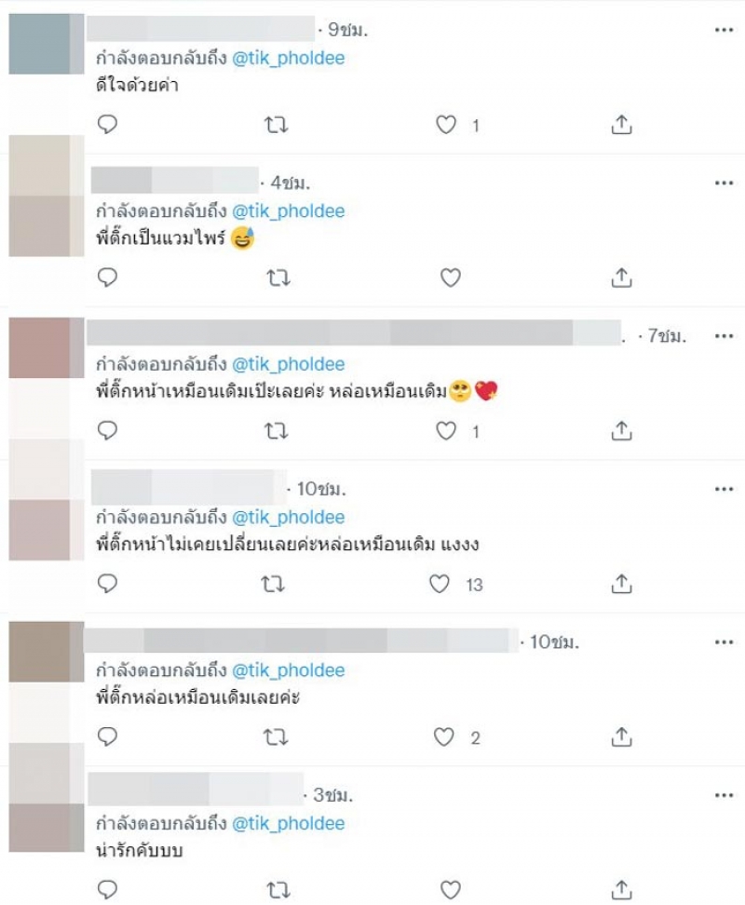Share the "น่ารักคับบบ" tweet
This screenshot has width=745, height=905.
[x=621, y=889]
